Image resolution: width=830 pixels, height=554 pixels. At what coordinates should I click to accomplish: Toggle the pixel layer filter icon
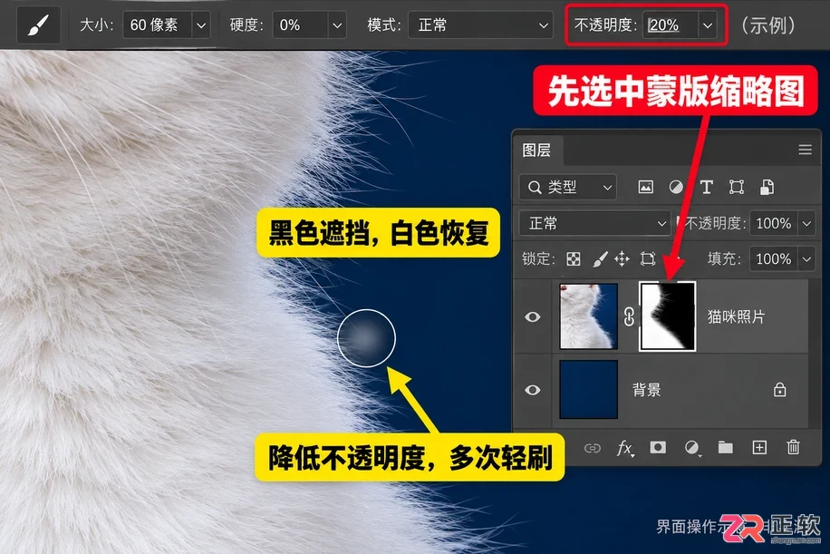[645, 187]
